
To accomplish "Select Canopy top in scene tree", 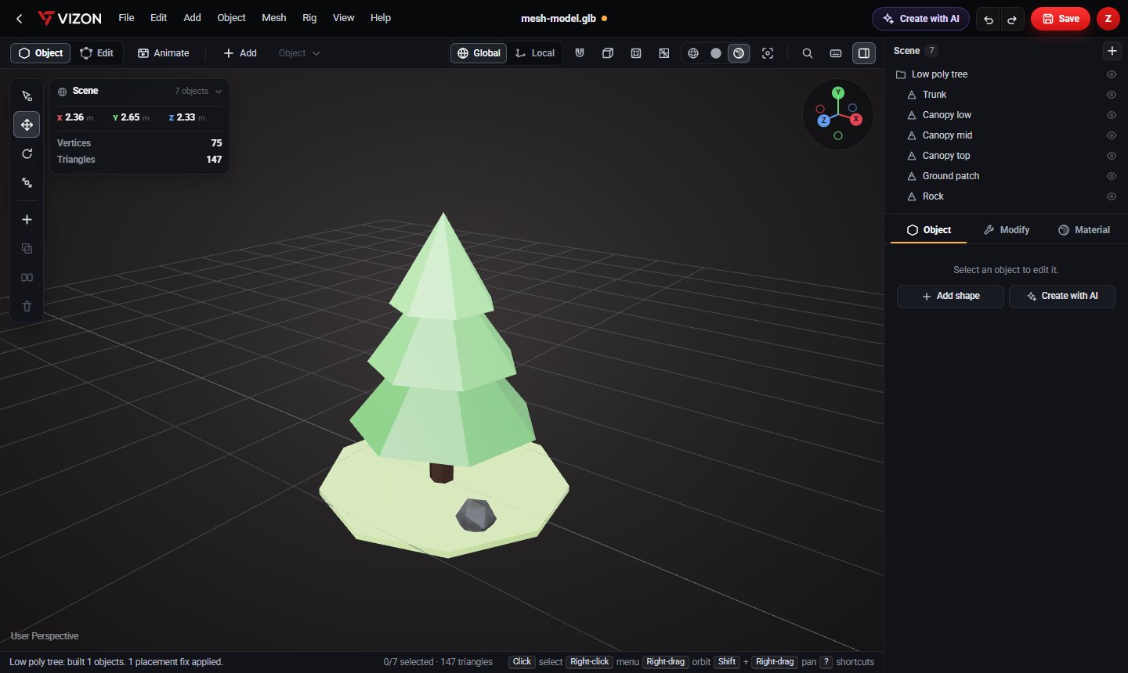I will pyautogui.click(x=946, y=156).
